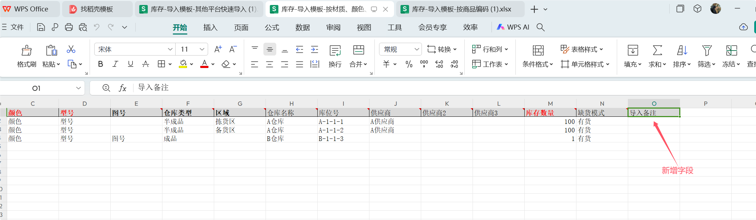Click the zoom magnifier icon in formula bar

point(106,88)
